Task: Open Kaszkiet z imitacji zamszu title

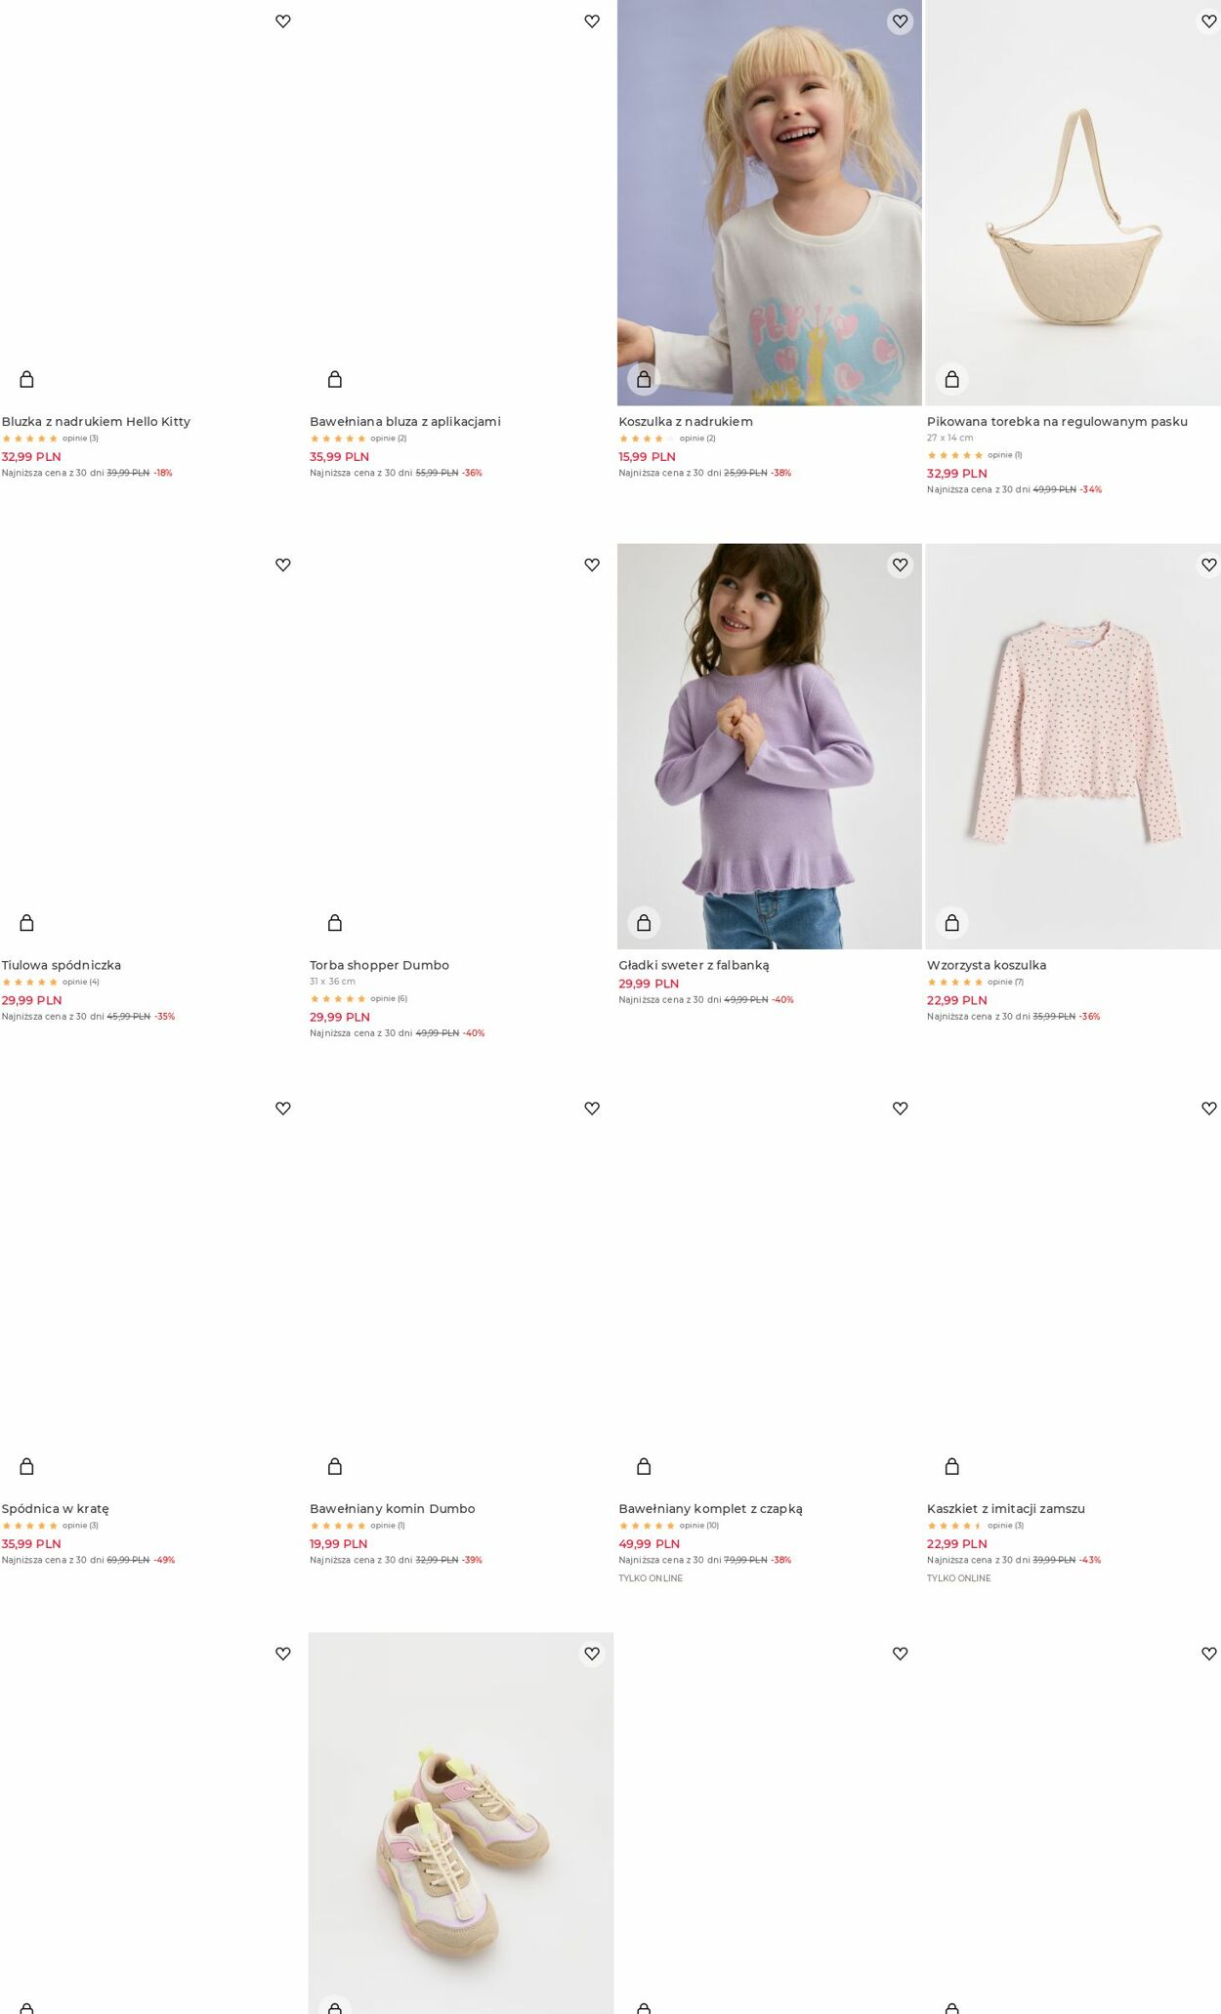Action: [x=1006, y=1509]
